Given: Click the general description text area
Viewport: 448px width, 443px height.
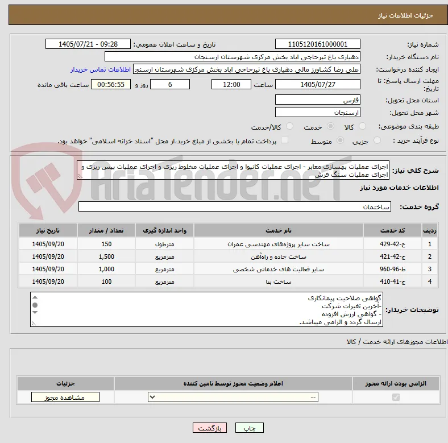Looking at the screenshot, I should (233, 171).
